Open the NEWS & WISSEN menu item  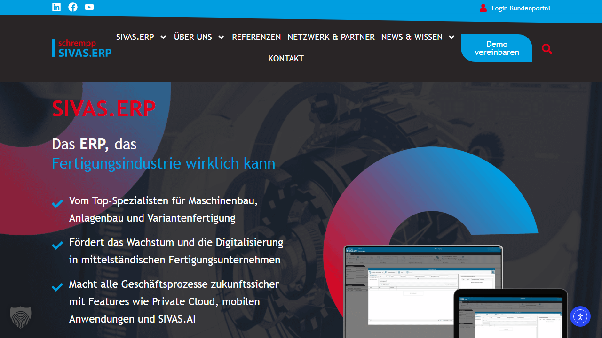pos(412,37)
